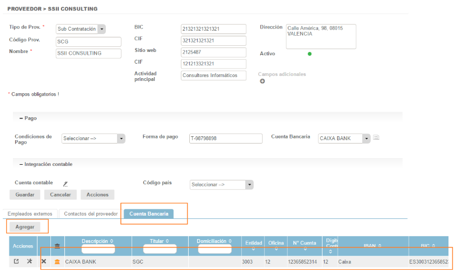The height and width of the screenshot is (272, 458).
Task: Click the Agregar button
Action: tap(25, 227)
